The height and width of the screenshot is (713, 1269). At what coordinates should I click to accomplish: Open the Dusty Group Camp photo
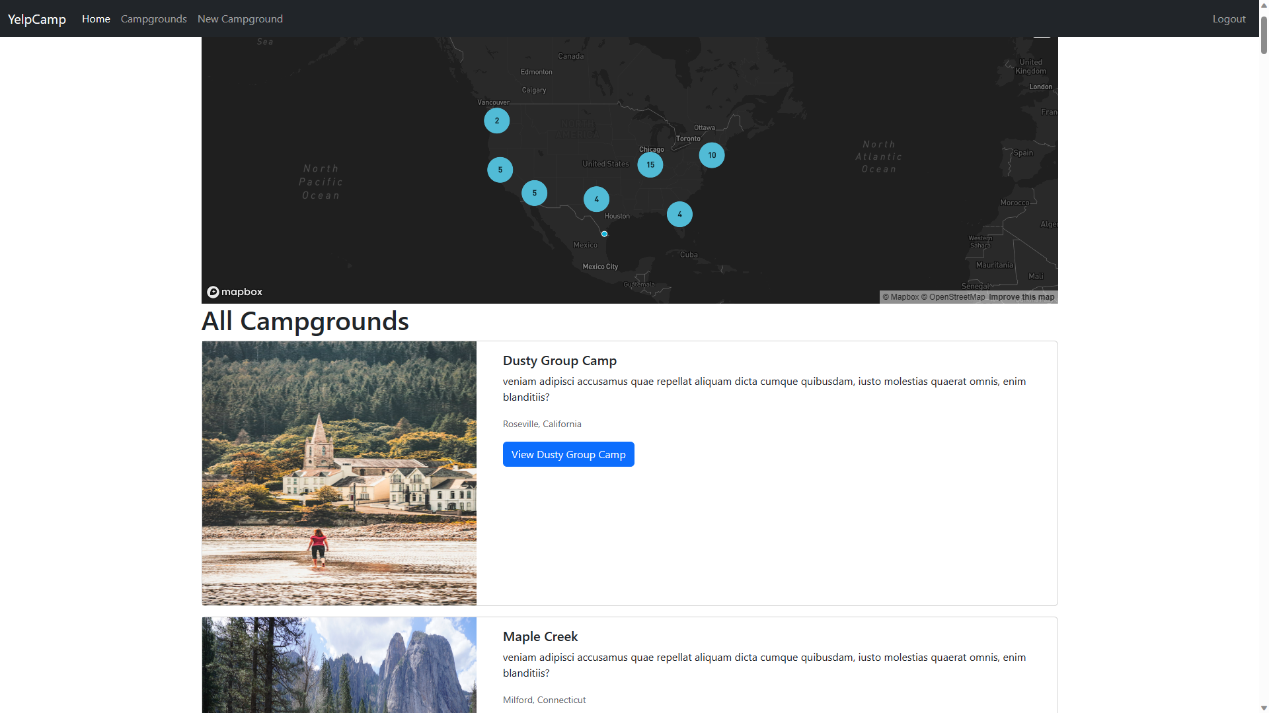[x=338, y=473]
